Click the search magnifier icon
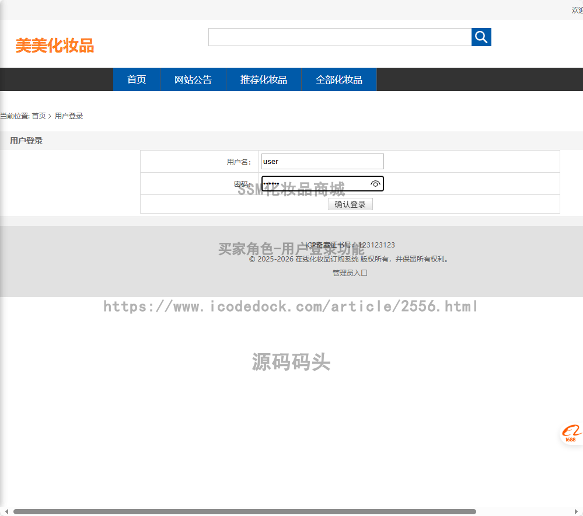 tap(481, 37)
